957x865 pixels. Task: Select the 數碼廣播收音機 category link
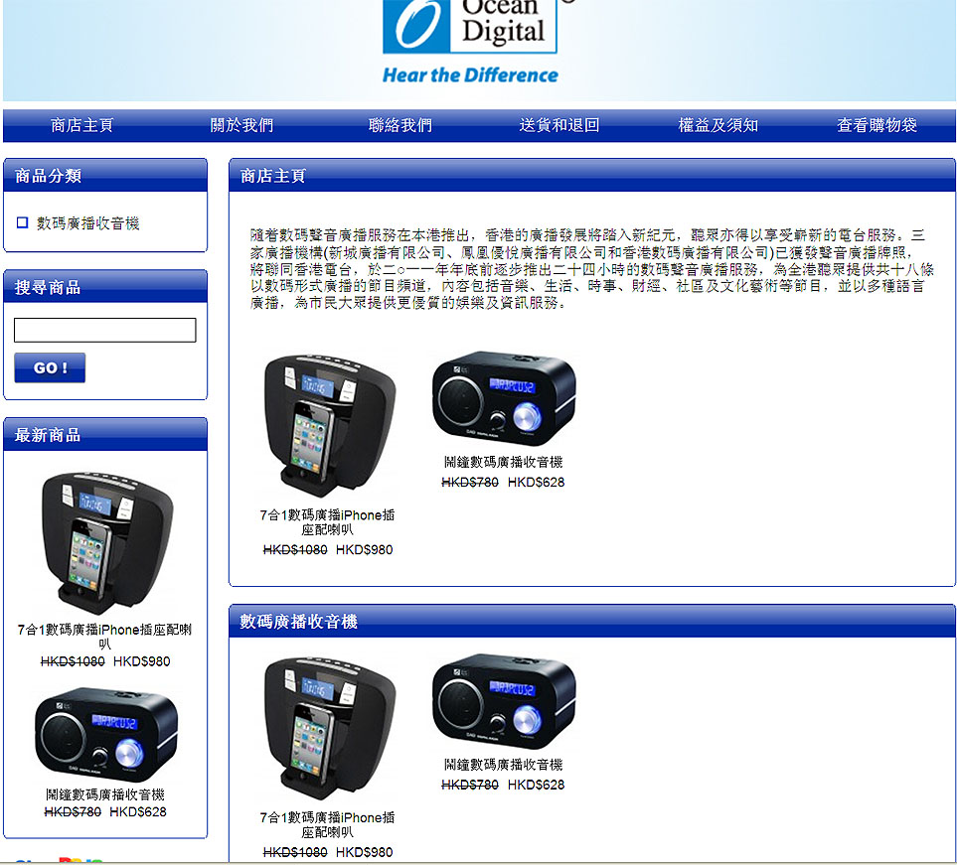pyautogui.click(x=88, y=223)
